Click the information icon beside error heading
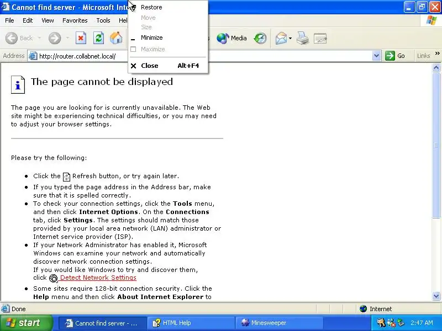This screenshot has height=331, width=442. pyautogui.click(x=18, y=85)
